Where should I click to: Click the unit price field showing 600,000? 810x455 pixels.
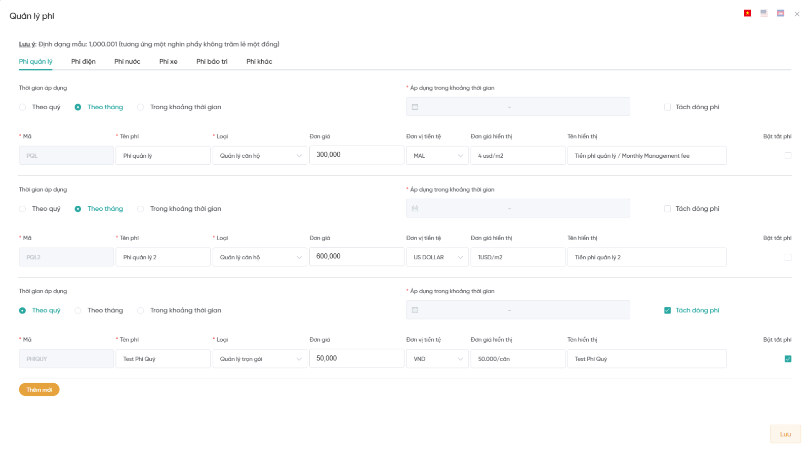pyautogui.click(x=356, y=257)
